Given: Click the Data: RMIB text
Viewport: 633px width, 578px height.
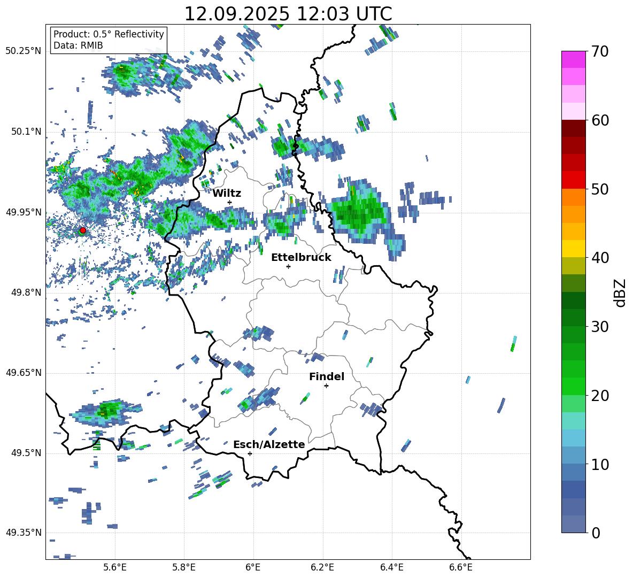Looking at the screenshot, I should (78, 45).
